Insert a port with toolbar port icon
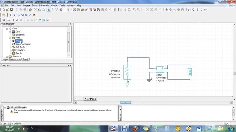This screenshot has height=132, width=236. coord(205,10)
